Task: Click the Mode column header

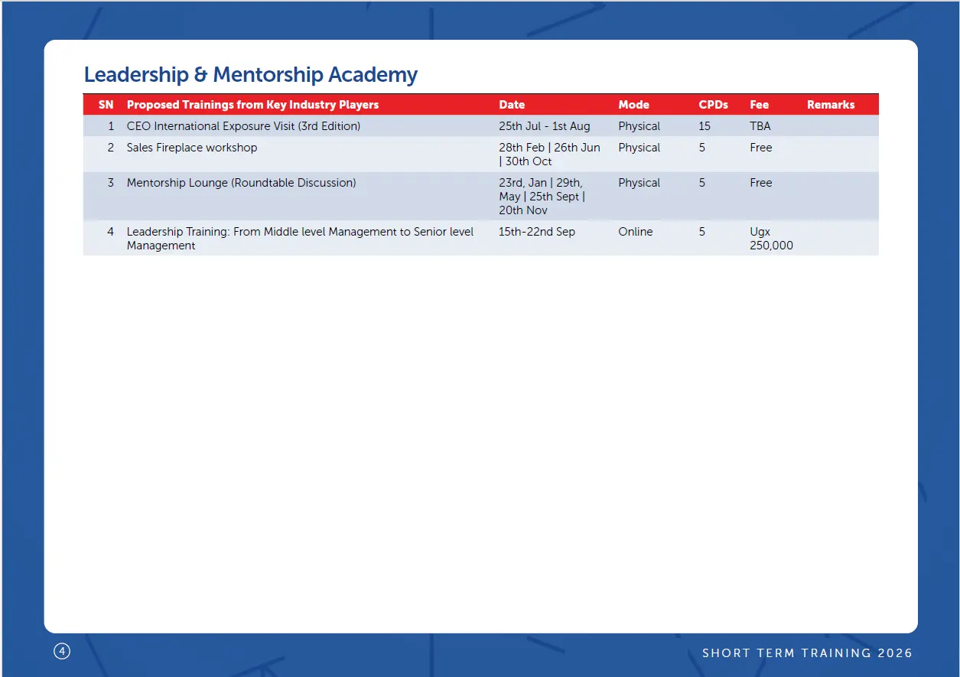Action: (633, 105)
